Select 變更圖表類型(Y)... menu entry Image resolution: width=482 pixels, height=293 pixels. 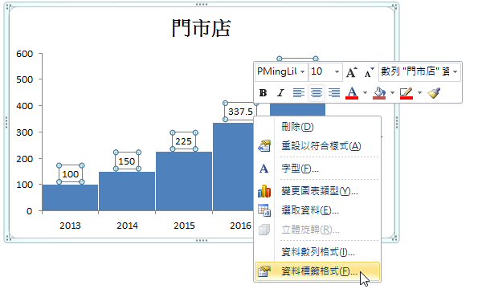pos(317,191)
